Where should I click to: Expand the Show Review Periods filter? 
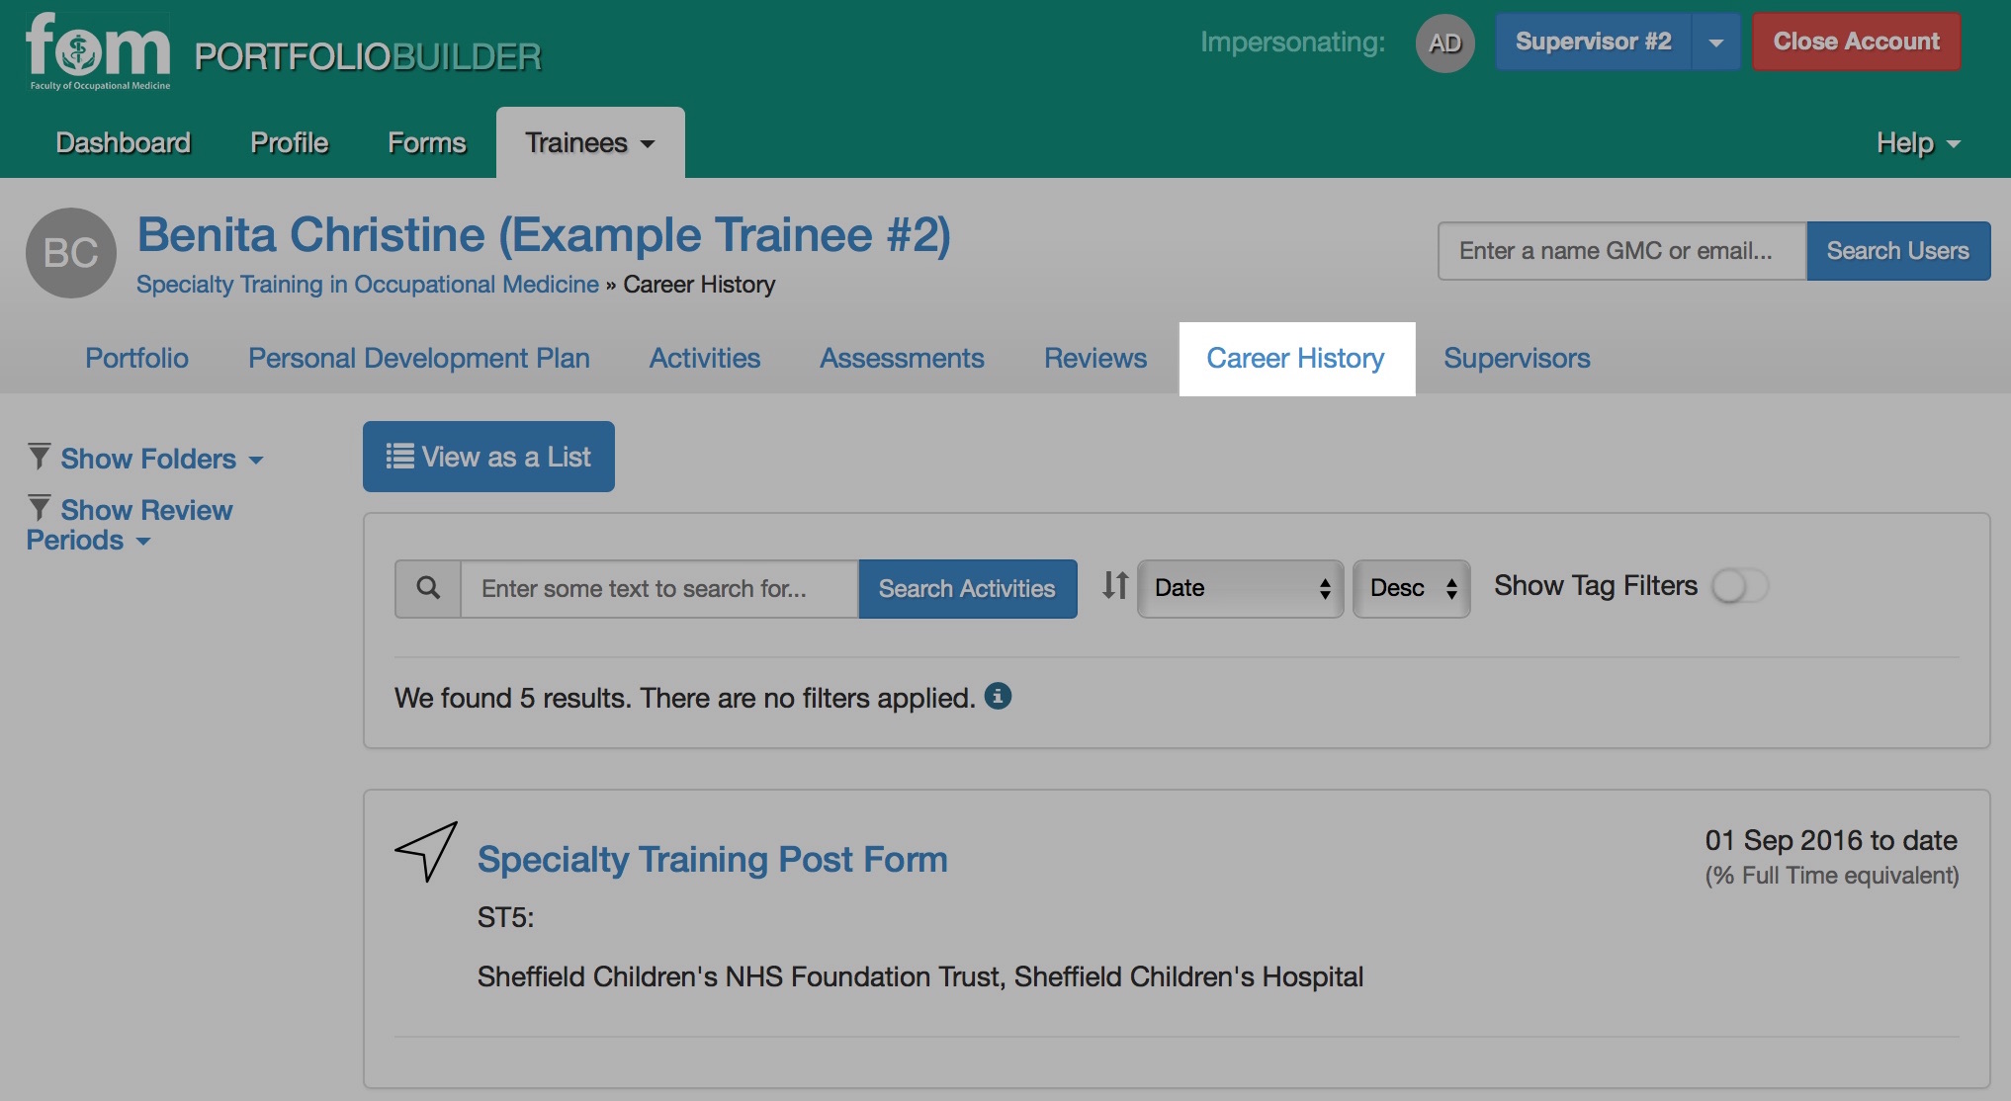click(130, 525)
